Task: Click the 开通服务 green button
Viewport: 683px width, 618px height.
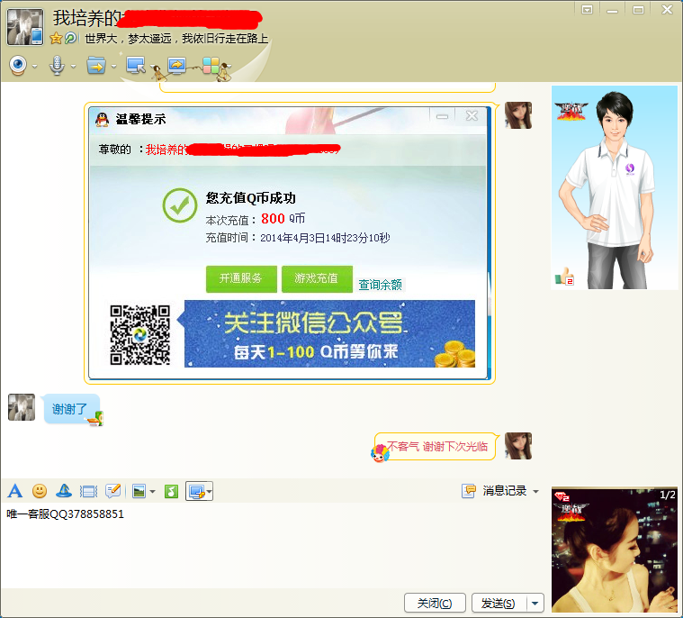Action: click(x=241, y=278)
